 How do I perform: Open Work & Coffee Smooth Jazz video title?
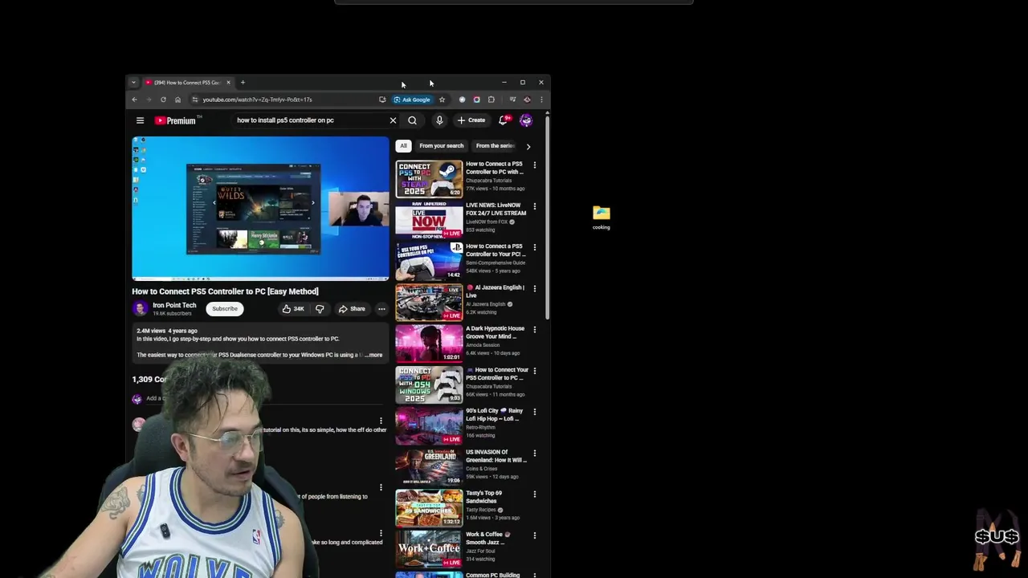point(487,538)
